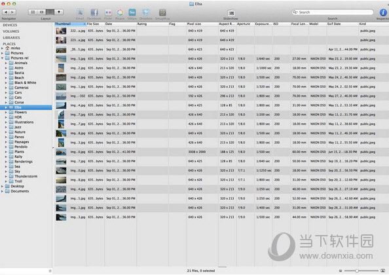Expand the Documents folder
This screenshot has width=389, height=275.
2,191
